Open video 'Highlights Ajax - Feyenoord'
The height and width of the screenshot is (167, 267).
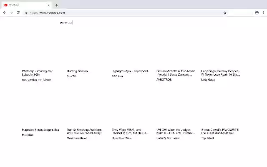point(130,71)
